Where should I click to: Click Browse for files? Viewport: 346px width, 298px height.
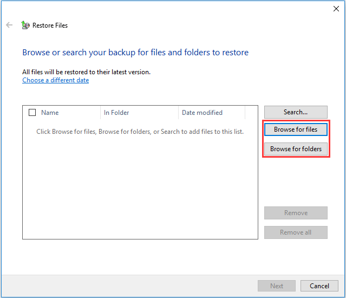(296, 129)
